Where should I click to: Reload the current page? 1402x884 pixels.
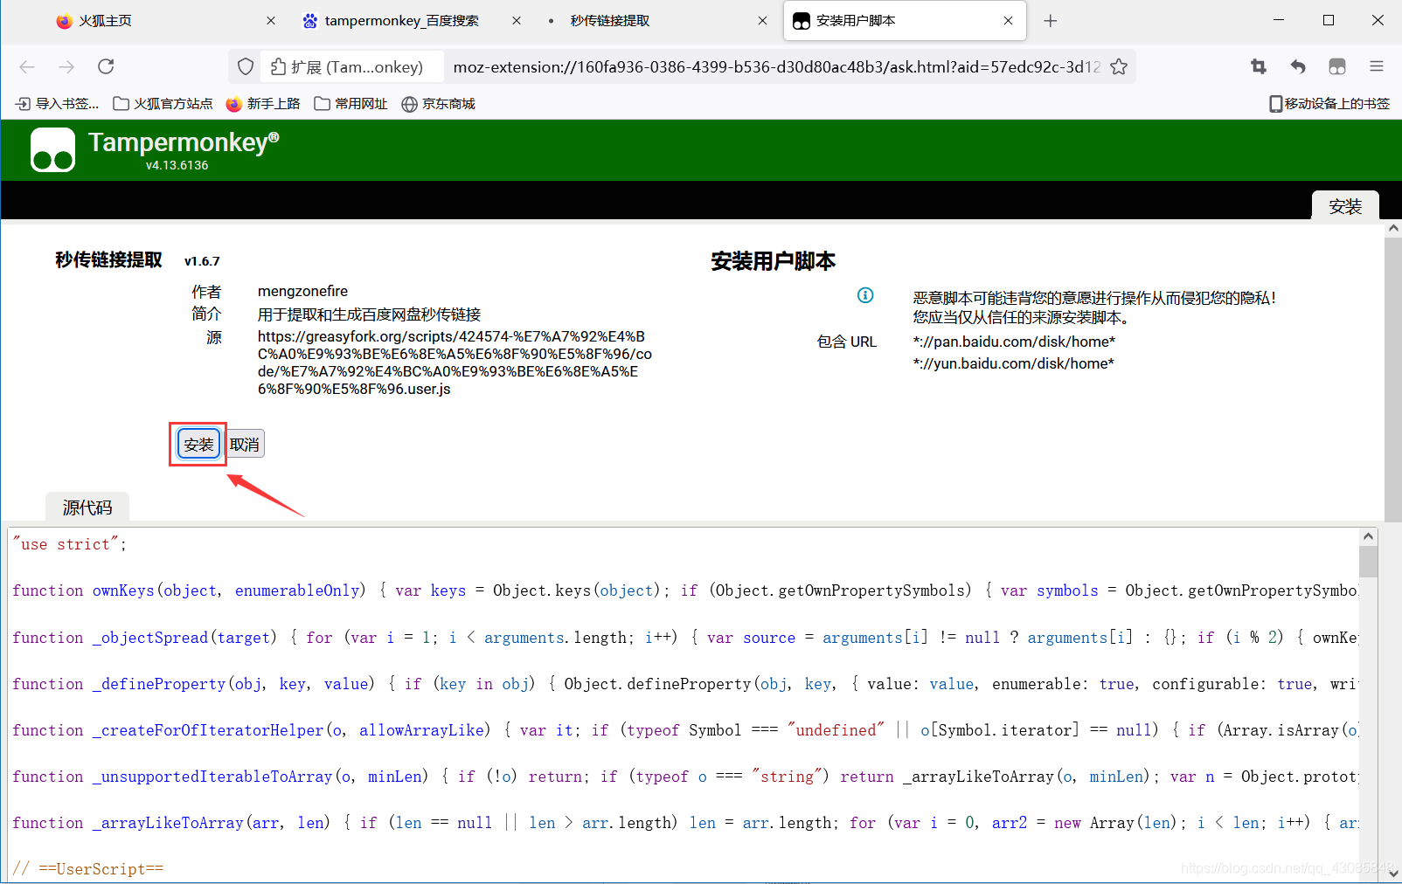106,66
